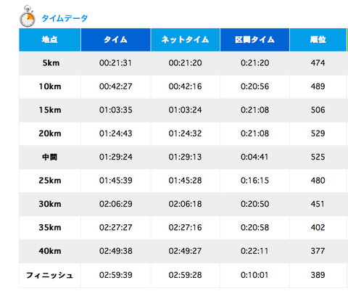
Task: Click the 15km net time 01:03:24
Action: tap(185, 110)
